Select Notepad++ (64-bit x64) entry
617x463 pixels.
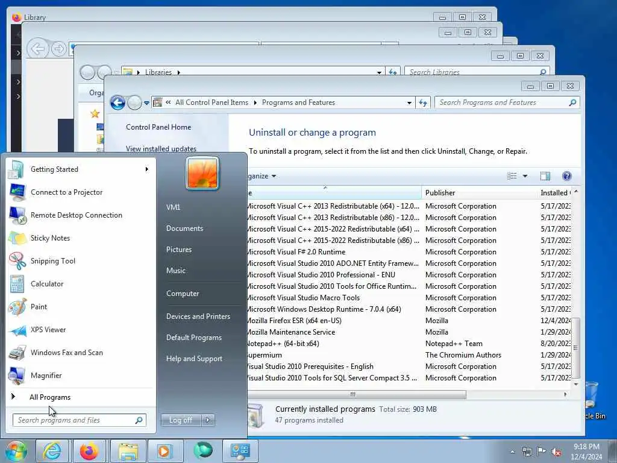(409, 344)
